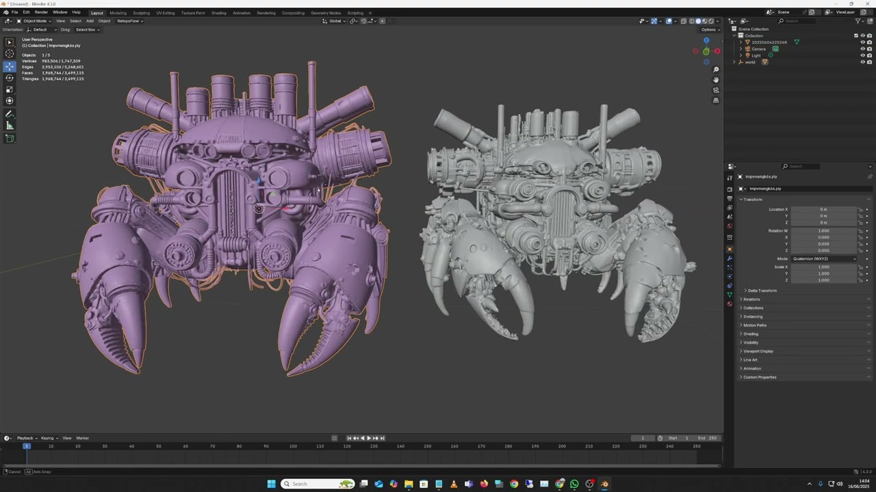Select the Annotate tool

click(x=10, y=114)
